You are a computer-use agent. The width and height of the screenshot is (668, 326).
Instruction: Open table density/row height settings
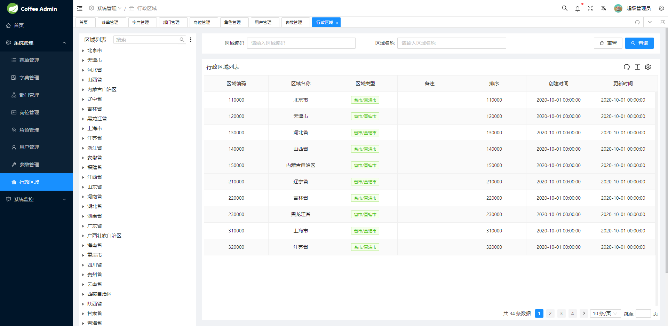point(637,67)
